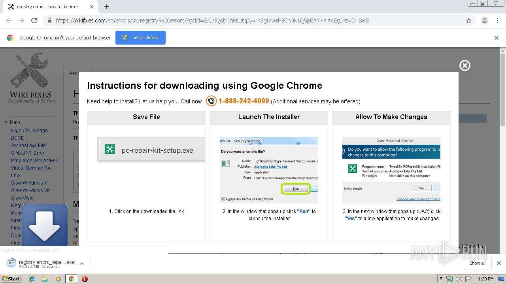This screenshot has width=506, height=284.
Task: Open the Windows Start menu
Action: pyautogui.click(x=11, y=279)
